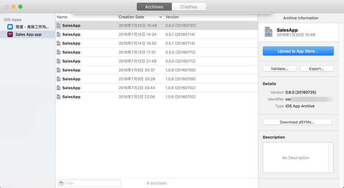Click Details version value 0.6.0 (20160725)
The image size is (344, 188).
click(x=301, y=92)
